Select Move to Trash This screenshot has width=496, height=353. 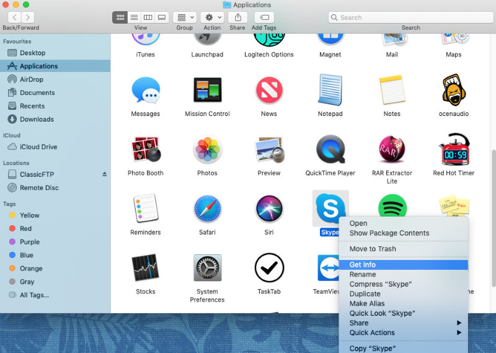pos(404,249)
